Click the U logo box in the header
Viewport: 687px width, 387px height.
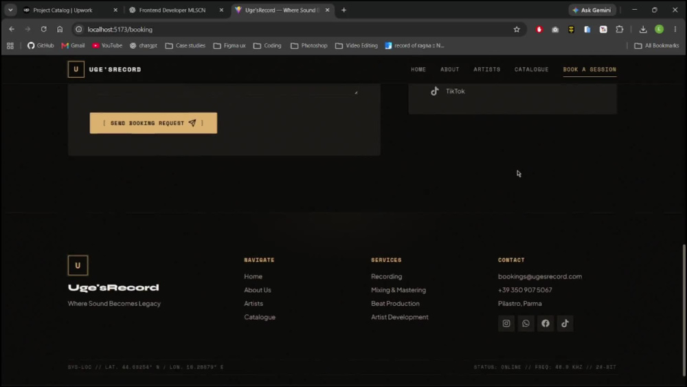click(76, 69)
